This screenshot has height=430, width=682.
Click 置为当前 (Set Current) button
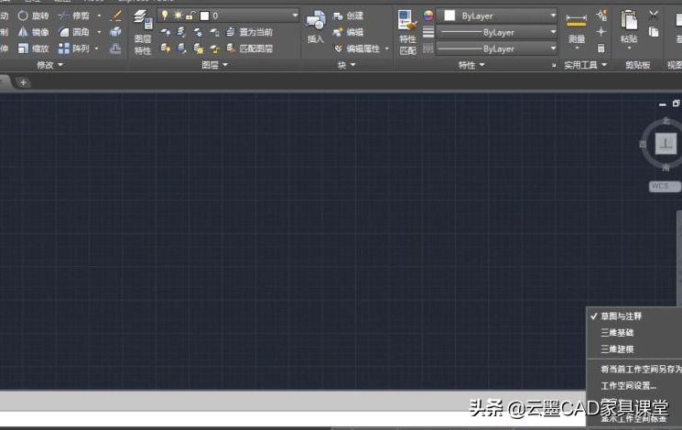point(254,32)
